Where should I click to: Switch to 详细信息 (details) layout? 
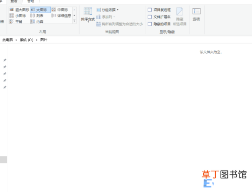click(x=61, y=16)
